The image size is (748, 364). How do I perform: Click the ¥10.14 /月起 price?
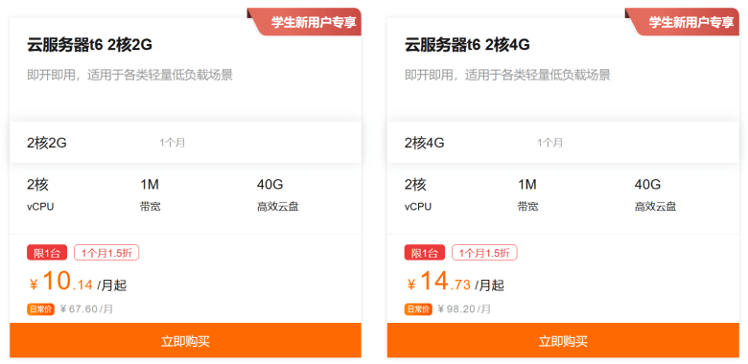pyautogui.click(x=78, y=283)
